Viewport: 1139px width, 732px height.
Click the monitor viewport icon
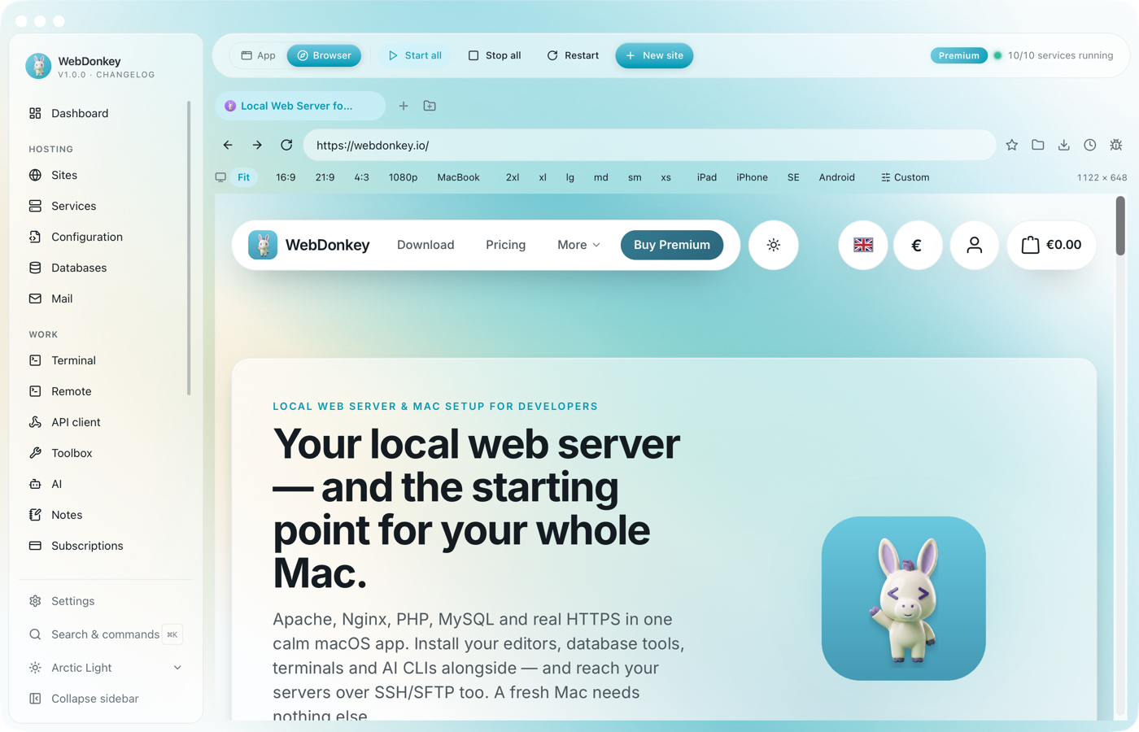click(220, 177)
